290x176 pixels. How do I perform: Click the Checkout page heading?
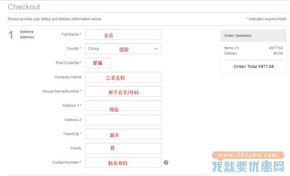point(24,7)
